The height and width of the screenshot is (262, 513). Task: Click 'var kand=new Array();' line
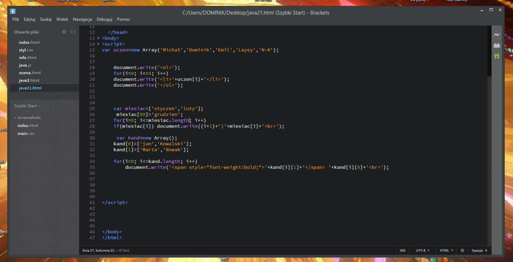[x=147, y=138]
